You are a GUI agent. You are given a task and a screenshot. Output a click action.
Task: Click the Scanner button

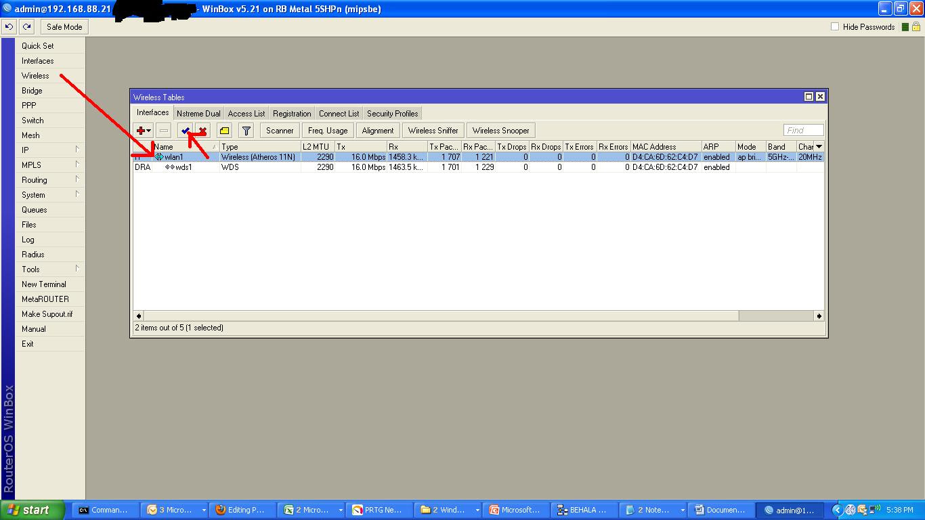280,131
